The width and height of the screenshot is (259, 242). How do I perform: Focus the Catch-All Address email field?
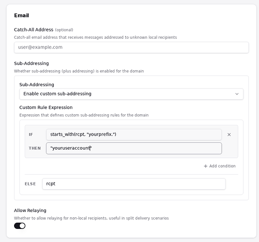click(131, 47)
